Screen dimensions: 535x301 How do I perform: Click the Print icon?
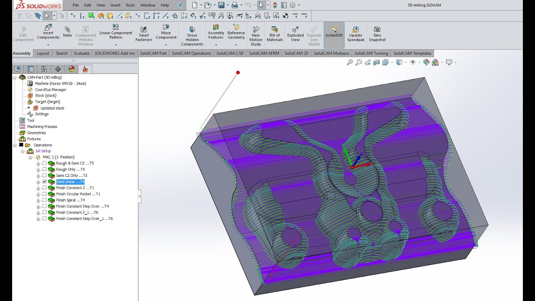click(234, 5)
